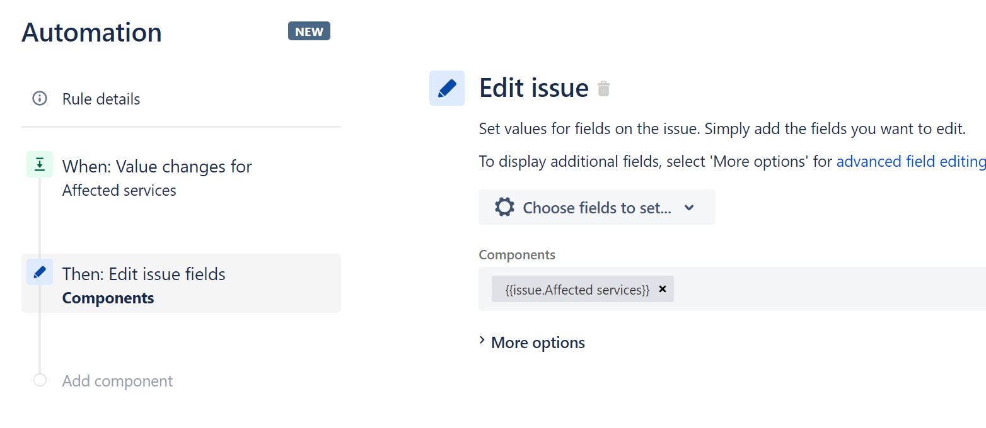Expand the More options section

tap(532, 342)
